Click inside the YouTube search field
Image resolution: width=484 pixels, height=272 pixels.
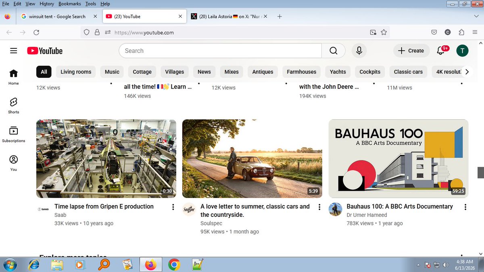pyautogui.click(x=220, y=51)
